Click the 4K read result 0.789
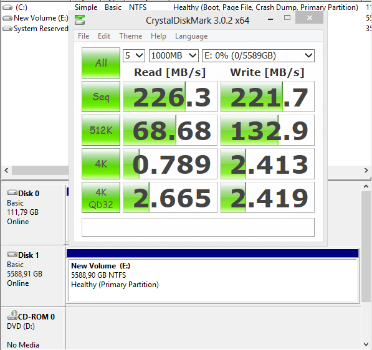 point(170,164)
